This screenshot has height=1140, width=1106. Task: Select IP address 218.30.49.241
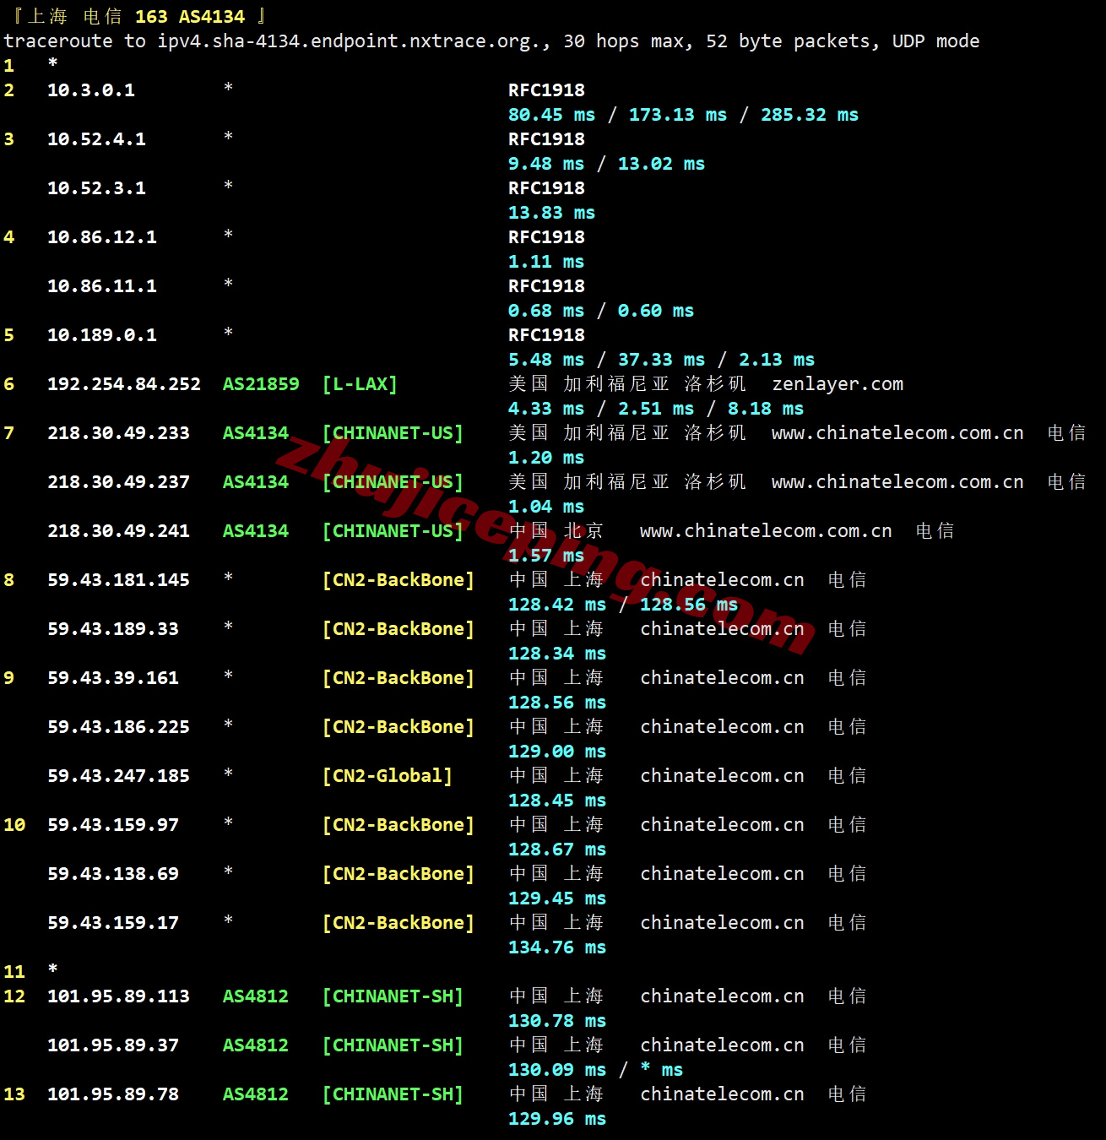[x=118, y=531]
